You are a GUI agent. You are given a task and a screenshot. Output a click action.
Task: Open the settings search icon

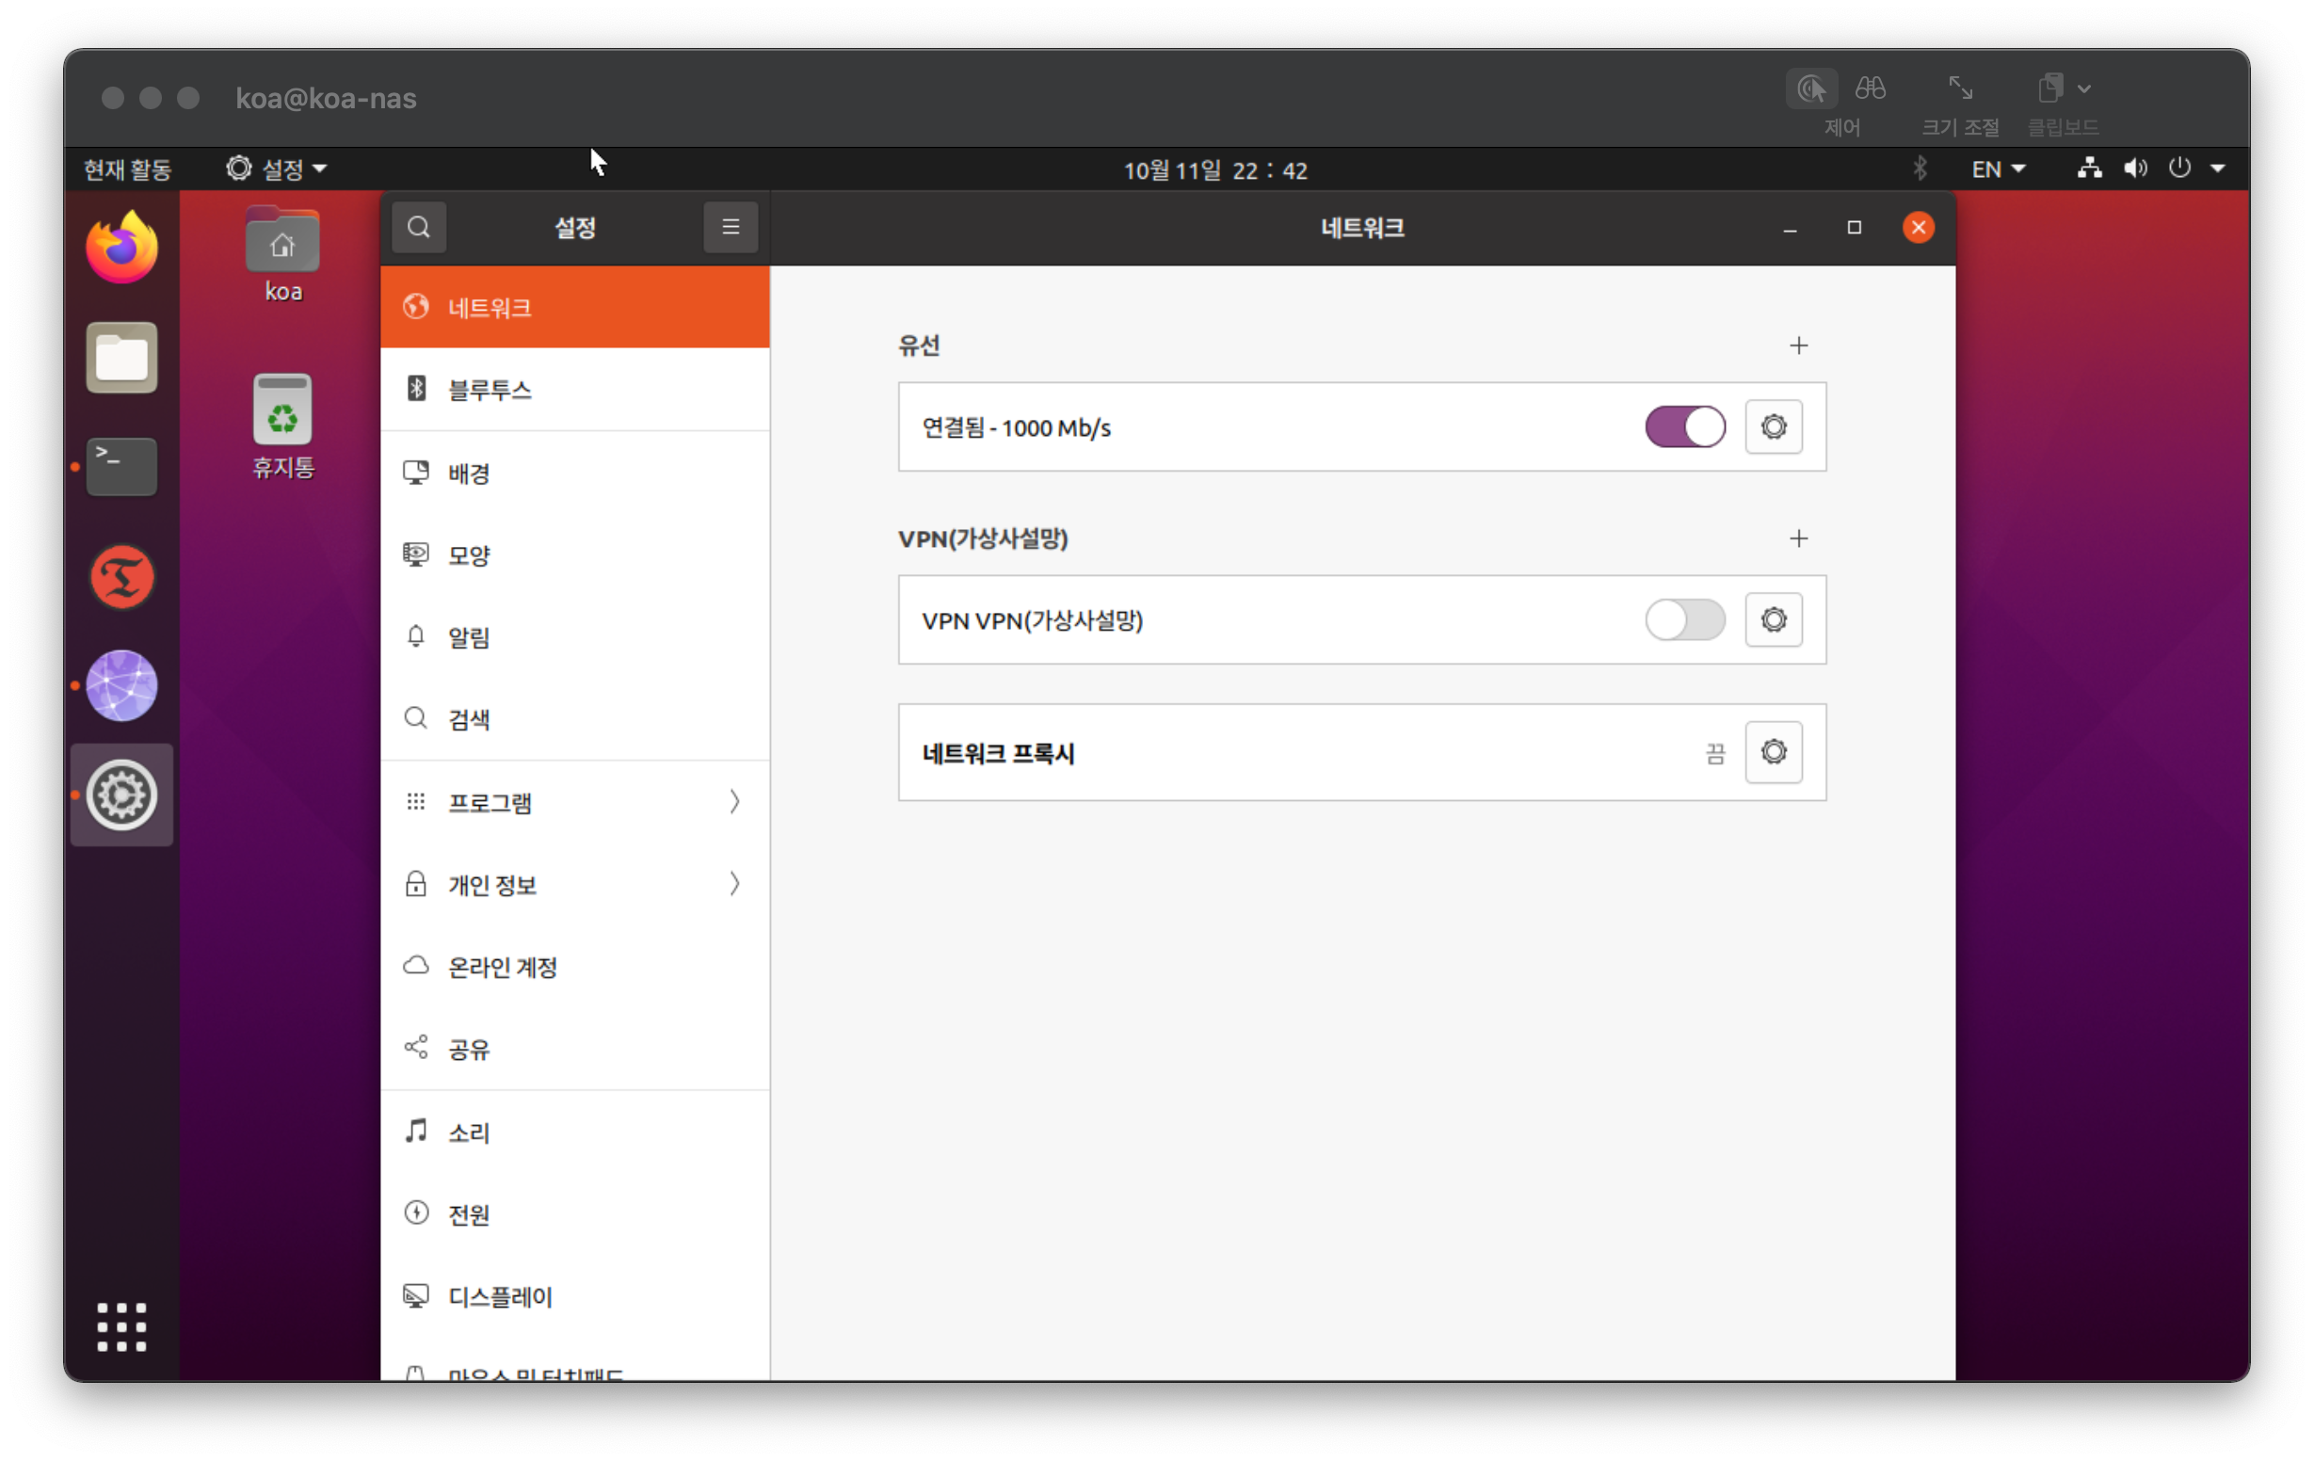click(418, 228)
